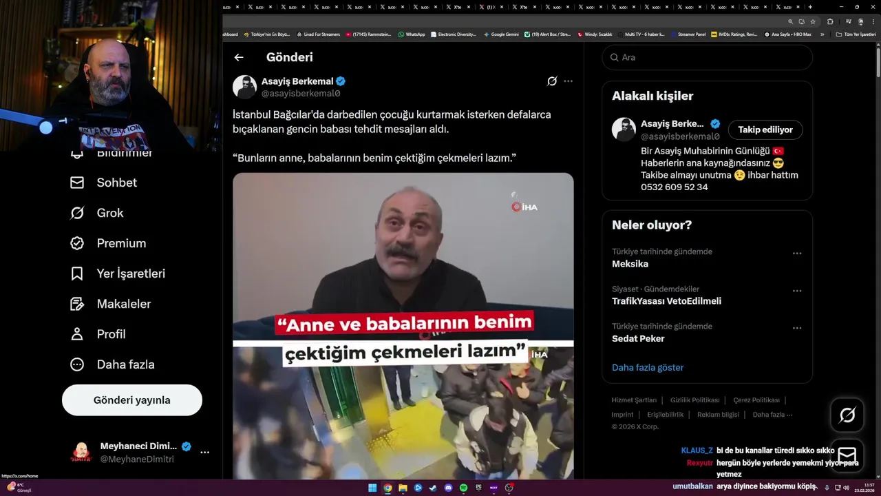
Task: Open Meyhaneci Dimitri account menu dots
Action: click(204, 453)
